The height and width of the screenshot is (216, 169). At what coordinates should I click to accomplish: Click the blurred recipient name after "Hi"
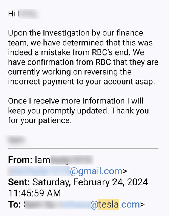(x=29, y=14)
